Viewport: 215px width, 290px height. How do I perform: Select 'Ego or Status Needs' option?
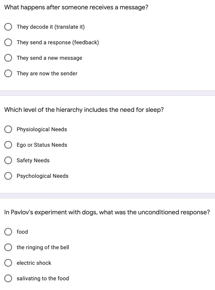pyautogui.click(x=8, y=145)
